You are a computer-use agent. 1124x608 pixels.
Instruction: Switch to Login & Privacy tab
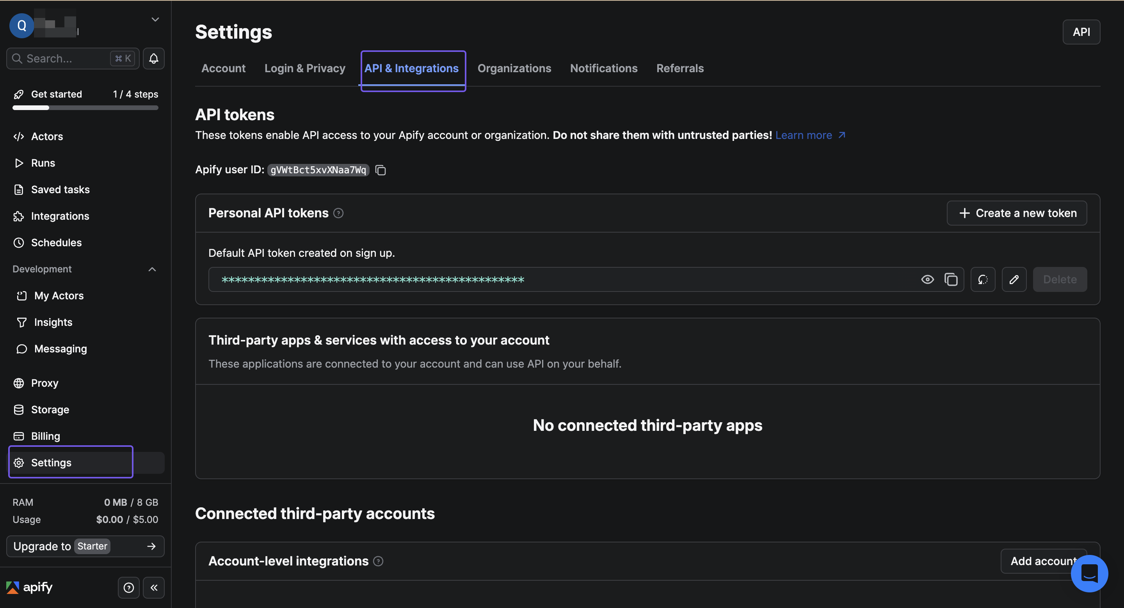pyautogui.click(x=304, y=68)
